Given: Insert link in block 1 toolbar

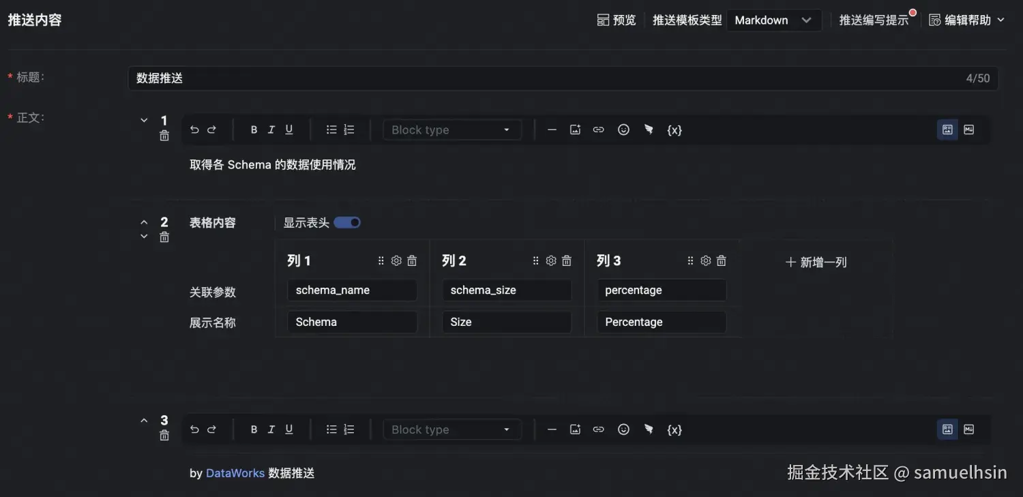Looking at the screenshot, I should (x=598, y=130).
